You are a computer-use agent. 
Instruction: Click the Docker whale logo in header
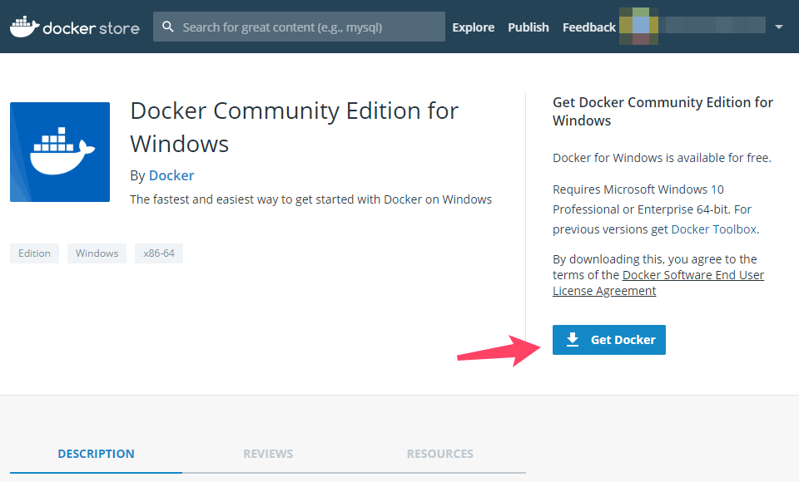point(24,27)
